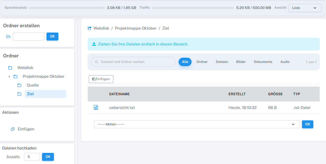
Task: Click the ERSTELLT column header
Action: [x=237, y=94]
